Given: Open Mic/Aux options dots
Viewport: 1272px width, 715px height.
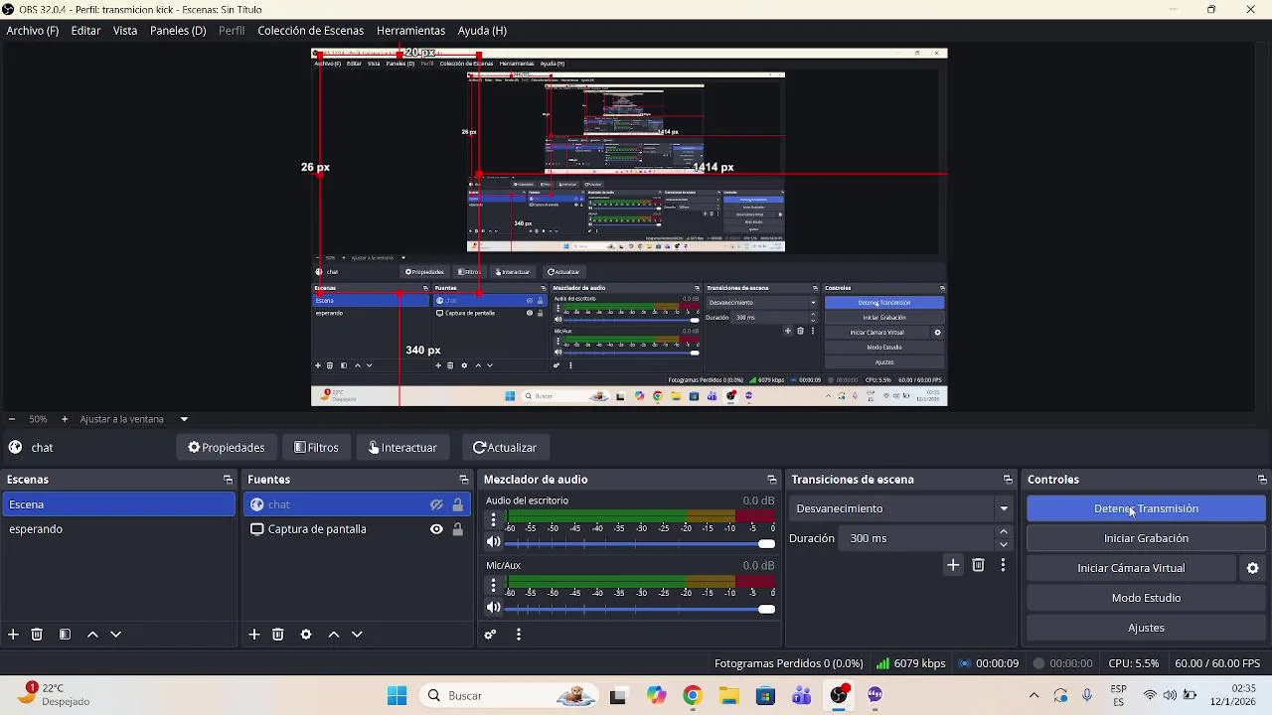Looking at the screenshot, I should pyautogui.click(x=494, y=585).
